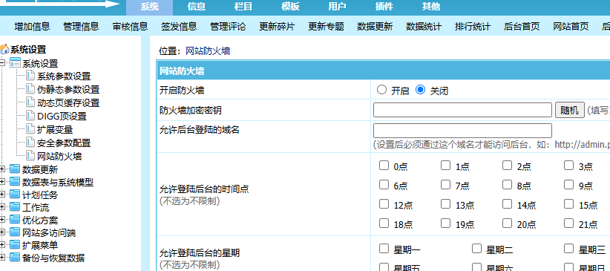The width and height of the screenshot is (610, 271).
Task: Click the folder icon of 备份与恢复数据
Action: tap(15, 258)
